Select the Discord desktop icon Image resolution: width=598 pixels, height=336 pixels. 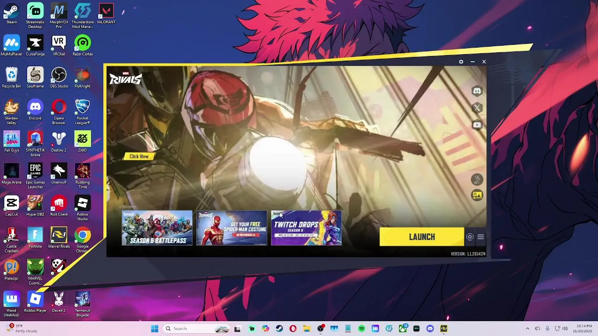(35, 110)
